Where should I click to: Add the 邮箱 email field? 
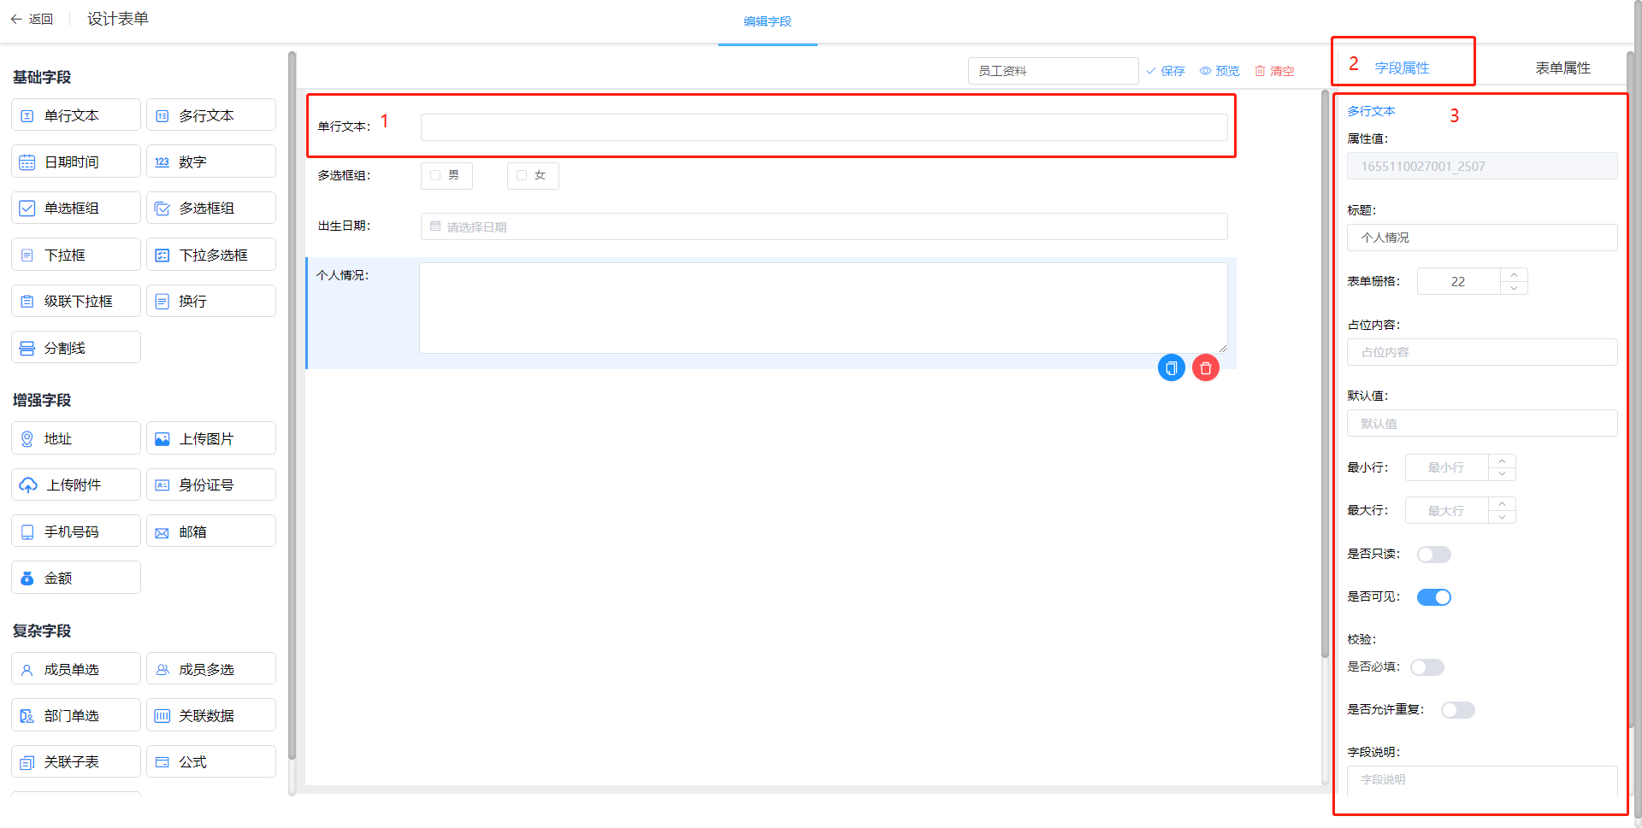coord(210,531)
